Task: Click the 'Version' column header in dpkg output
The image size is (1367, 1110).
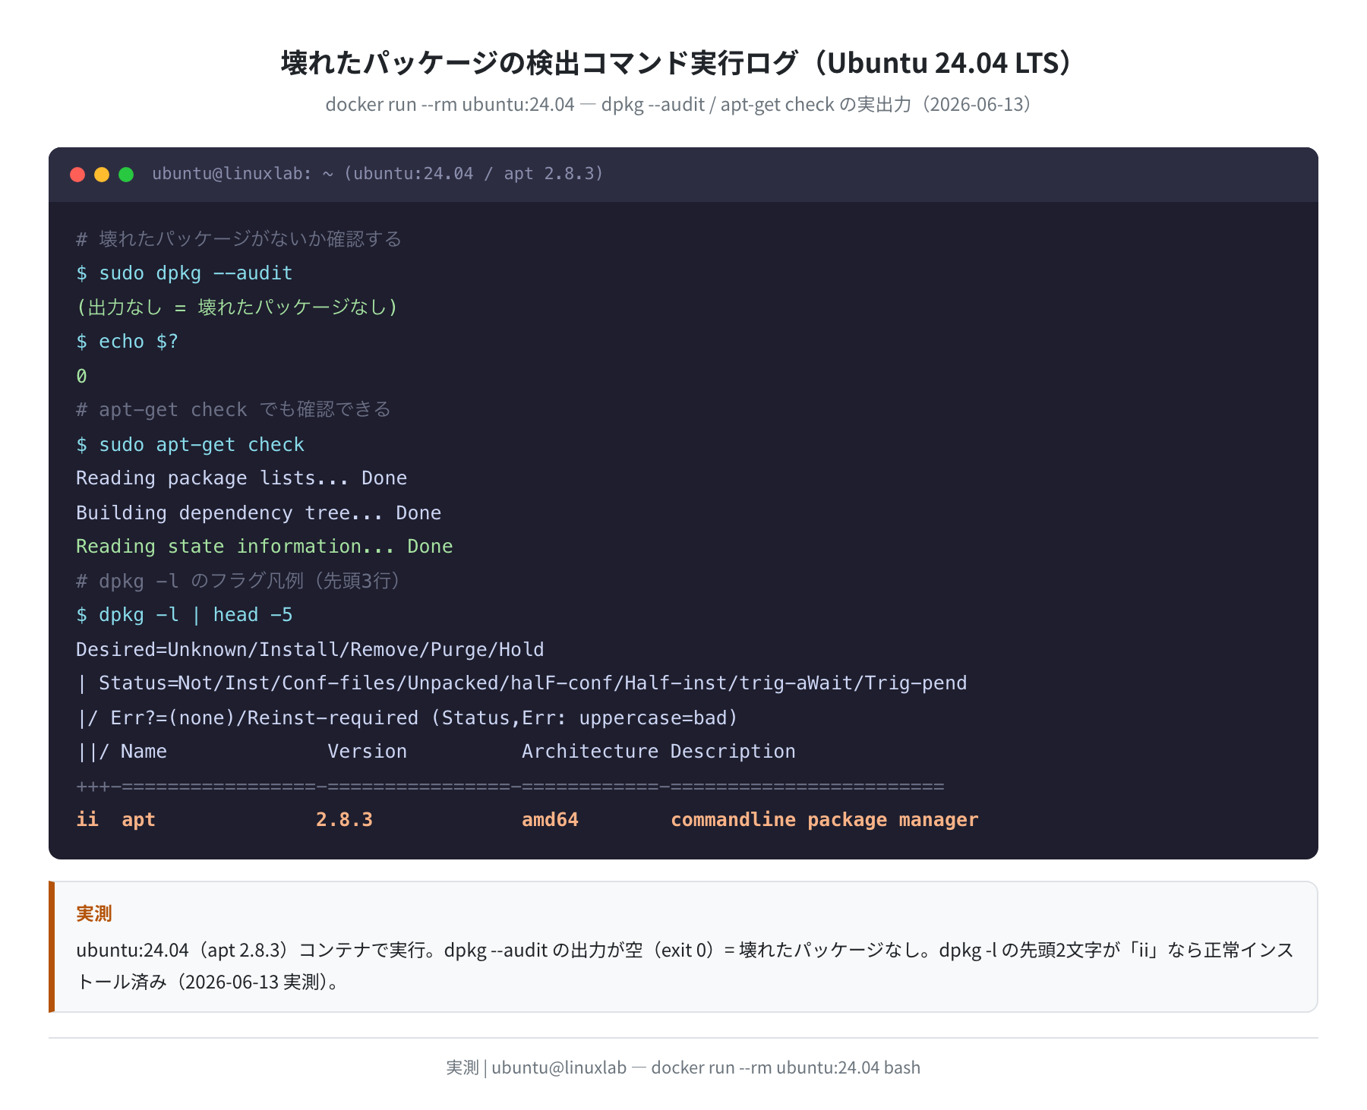Action: coord(368,752)
